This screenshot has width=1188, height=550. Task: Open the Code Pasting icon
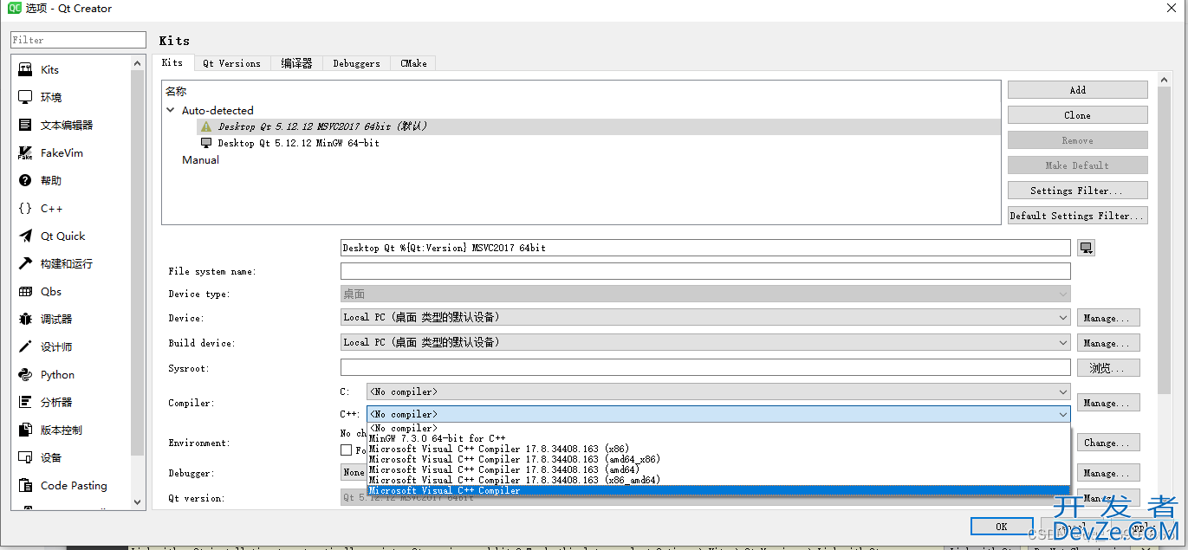25,486
